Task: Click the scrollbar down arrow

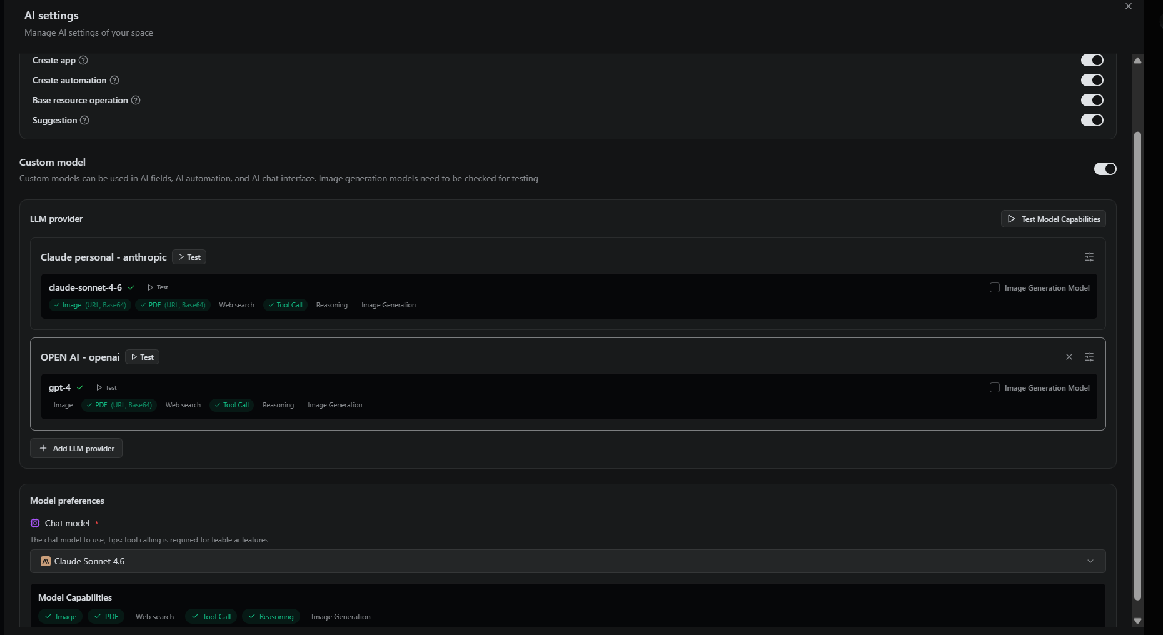Action: click(1138, 621)
